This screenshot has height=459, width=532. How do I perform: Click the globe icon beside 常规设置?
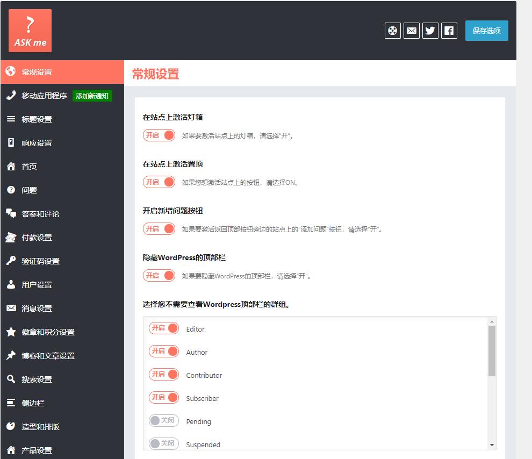tap(11, 71)
